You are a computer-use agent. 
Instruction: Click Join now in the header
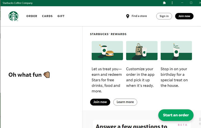click(x=184, y=16)
